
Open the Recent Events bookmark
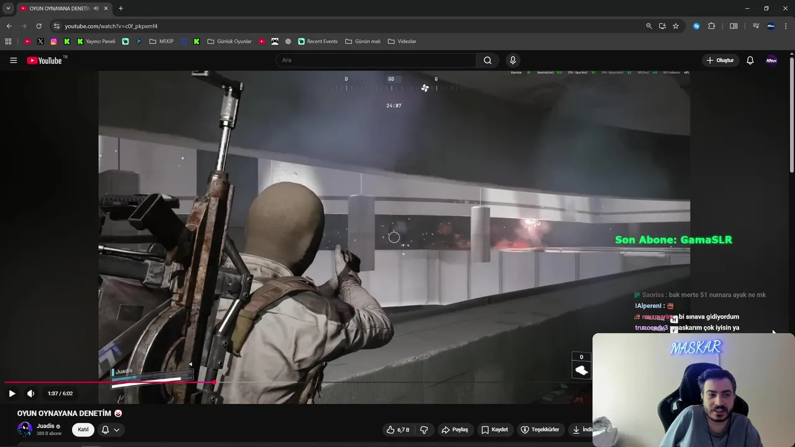tap(318, 42)
